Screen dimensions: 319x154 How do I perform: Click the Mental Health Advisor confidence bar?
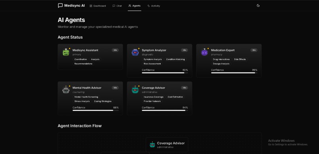[96, 110]
